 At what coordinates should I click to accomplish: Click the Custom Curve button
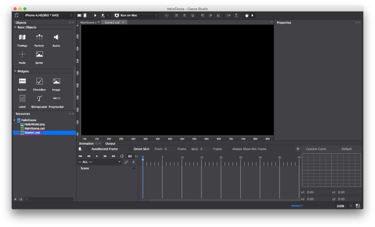(316, 149)
